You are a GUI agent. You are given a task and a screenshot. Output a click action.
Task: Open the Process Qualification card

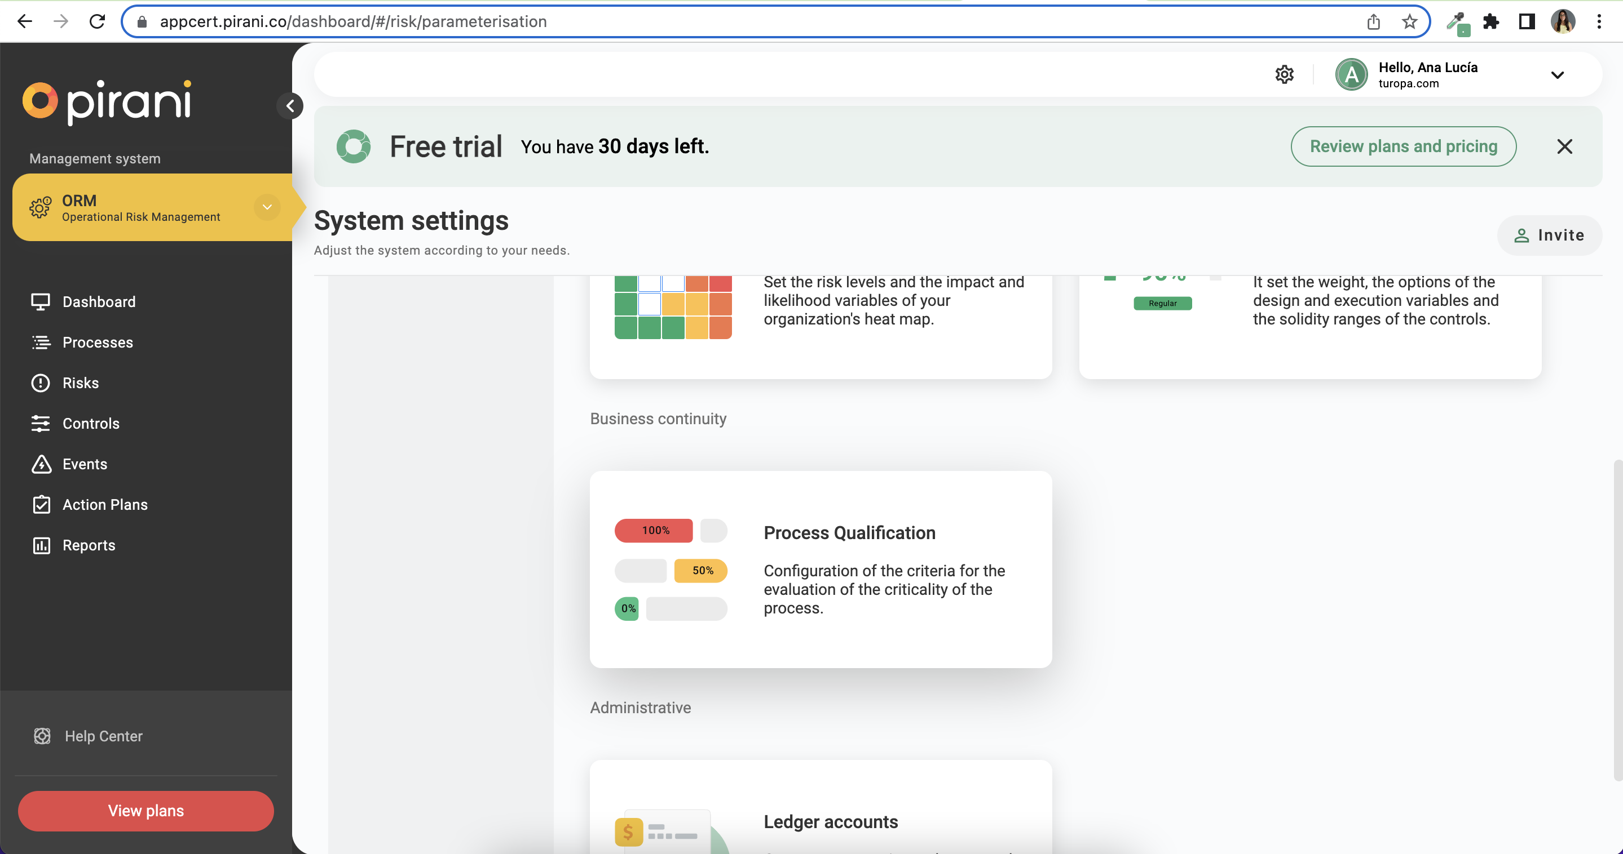pos(821,569)
